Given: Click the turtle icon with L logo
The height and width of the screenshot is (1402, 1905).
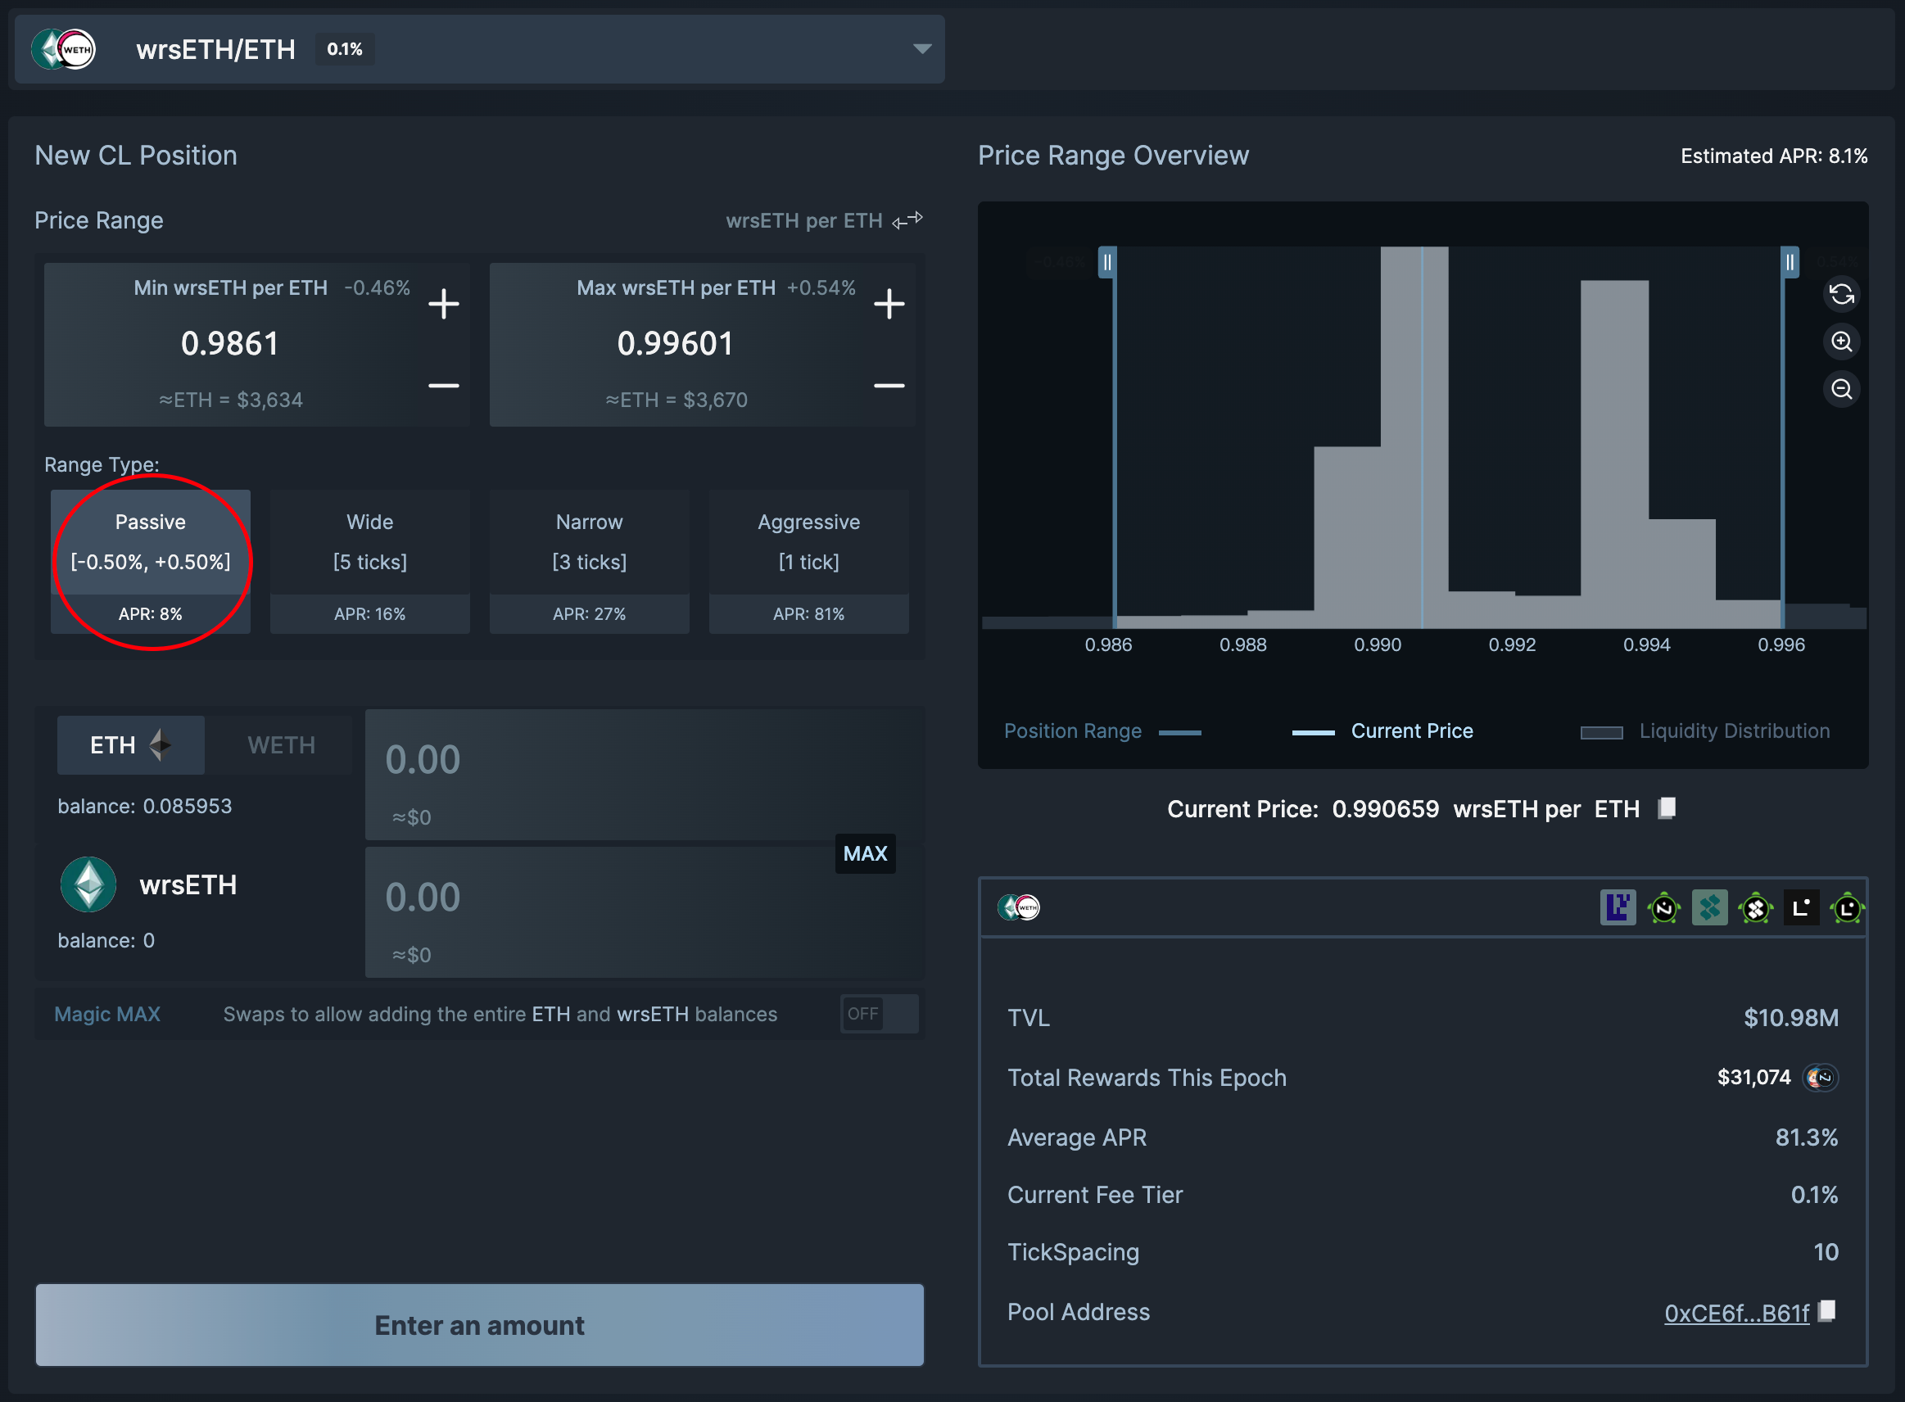Looking at the screenshot, I should click(1847, 908).
